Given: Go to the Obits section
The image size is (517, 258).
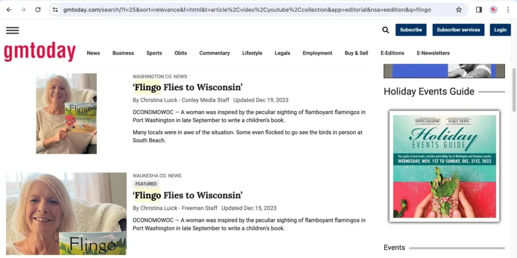Looking at the screenshot, I should point(180,53).
